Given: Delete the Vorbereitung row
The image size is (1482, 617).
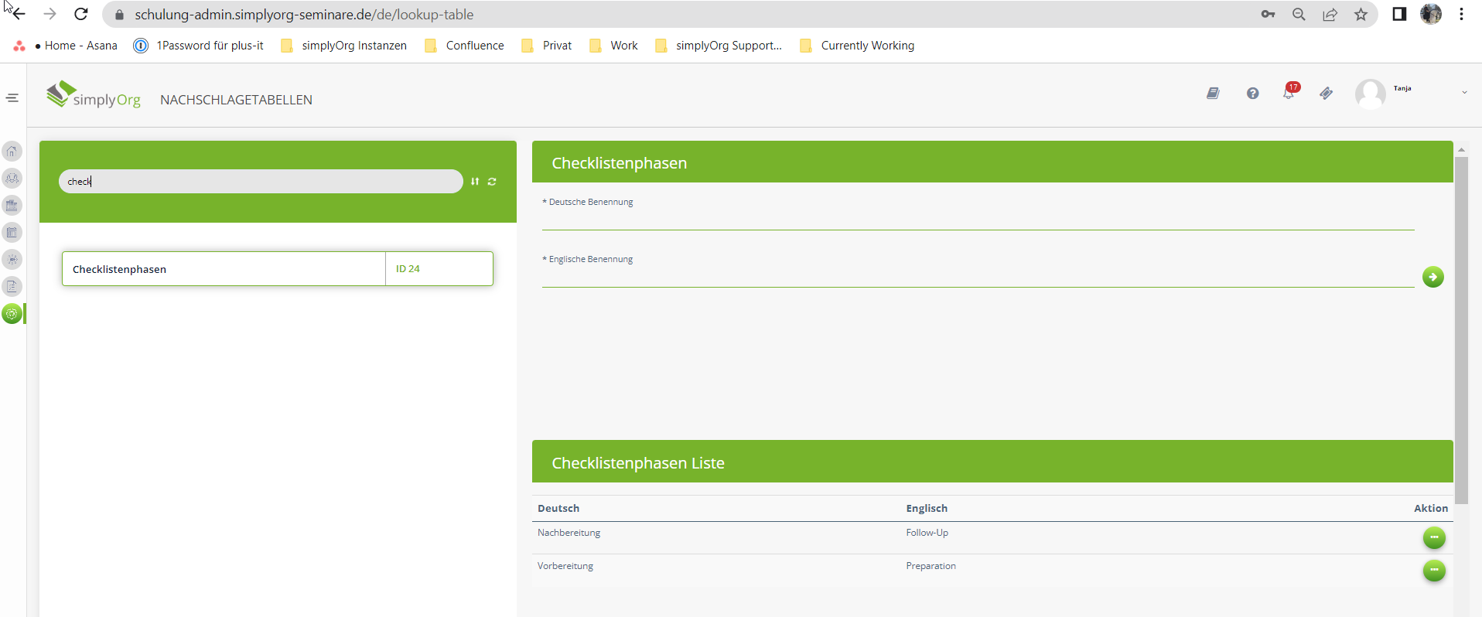Looking at the screenshot, I should tap(1433, 571).
